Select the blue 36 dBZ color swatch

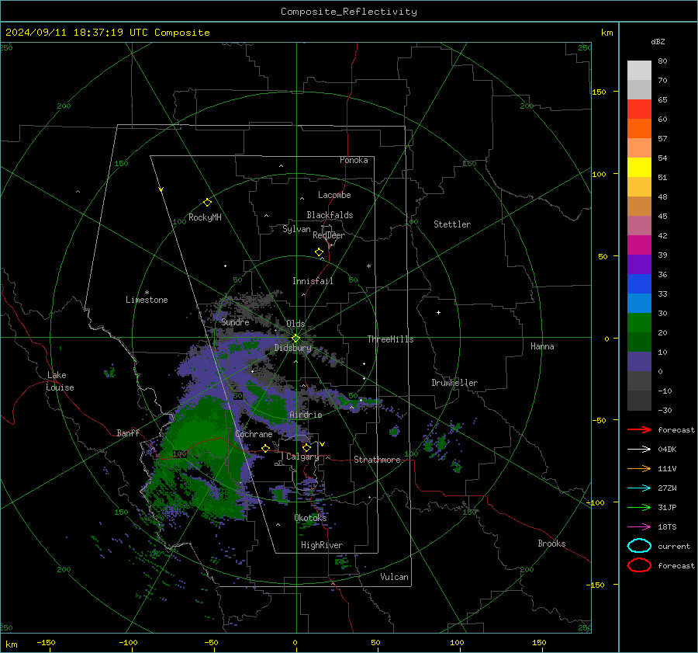(x=639, y=284)
